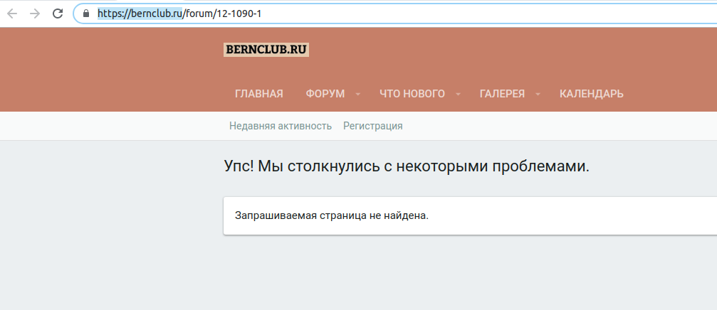Open the Регистрация link
The height and width of the screenshot is (310, 717).
pyautogui.click(x=372, y=126)
